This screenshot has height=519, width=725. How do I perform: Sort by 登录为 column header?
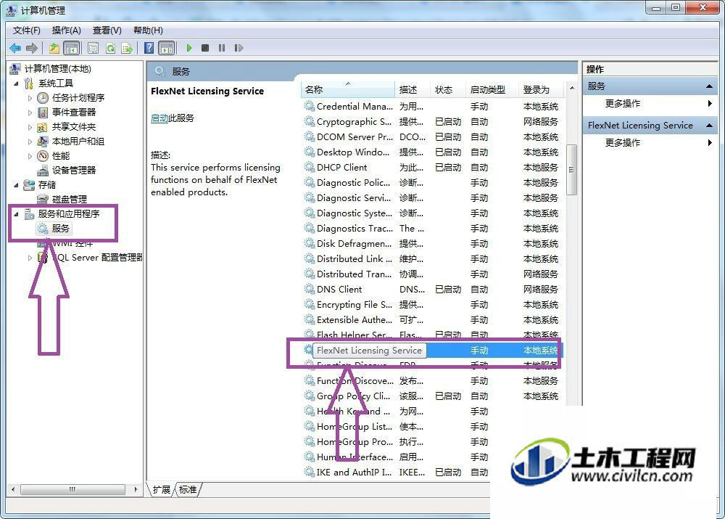tap(542, 89)
